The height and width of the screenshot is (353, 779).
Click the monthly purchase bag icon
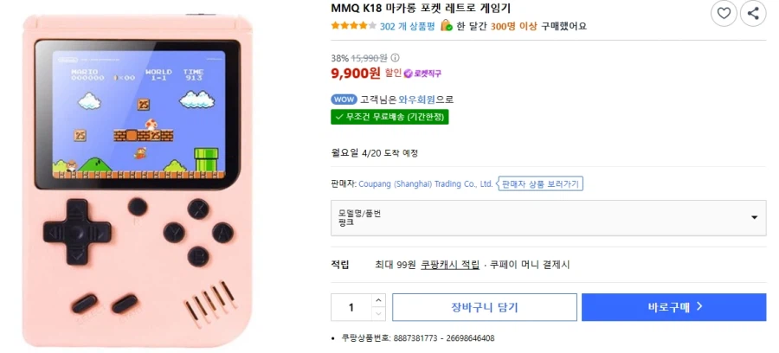[x=447, y=26]
